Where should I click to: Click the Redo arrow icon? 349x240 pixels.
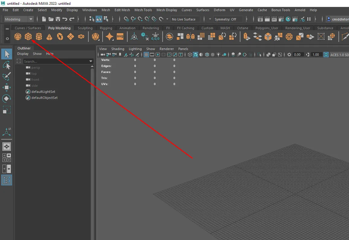point(72,19)
